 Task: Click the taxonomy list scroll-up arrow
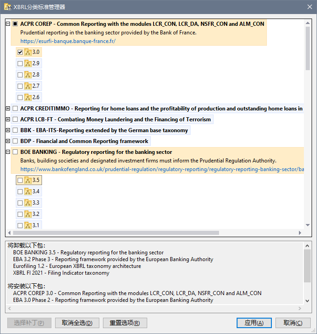(308, 23)
